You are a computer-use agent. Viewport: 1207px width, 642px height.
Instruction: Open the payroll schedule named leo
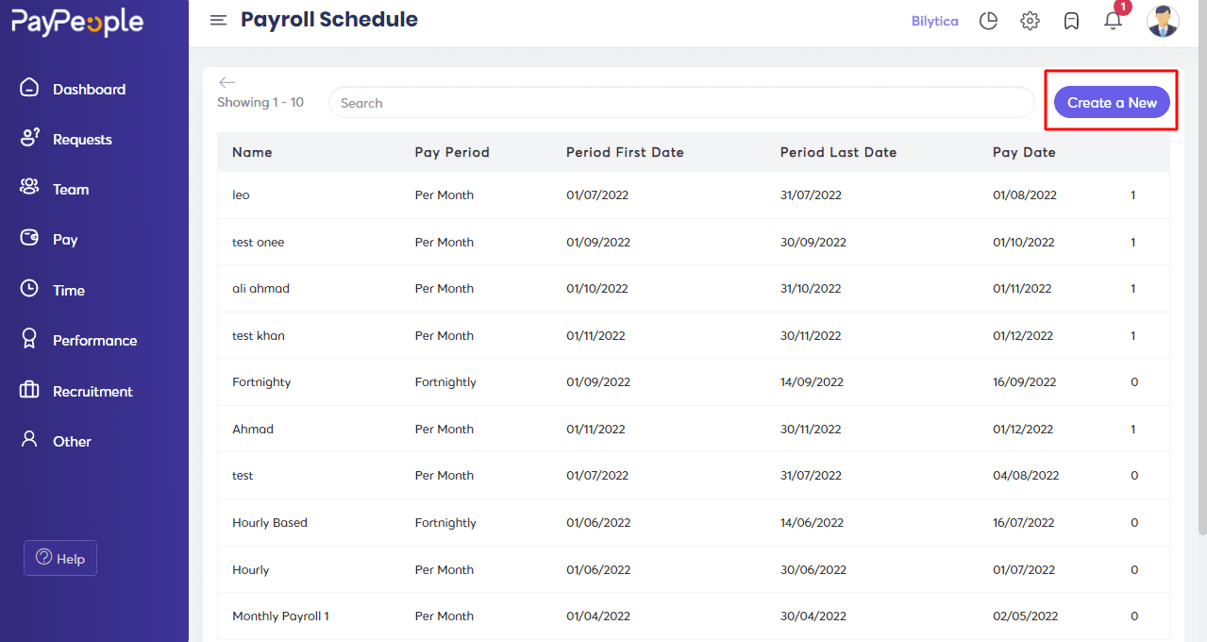click(241, 194)
